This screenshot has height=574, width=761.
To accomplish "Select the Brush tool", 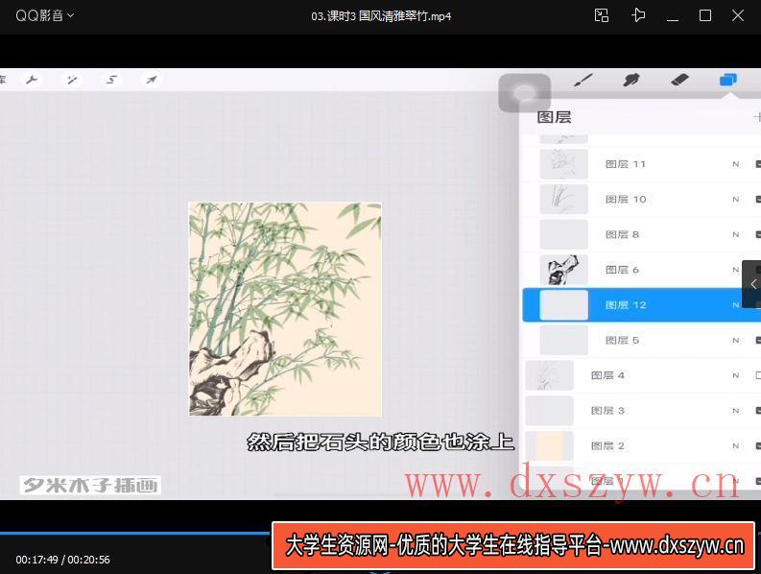I will (x=583, y=80).
